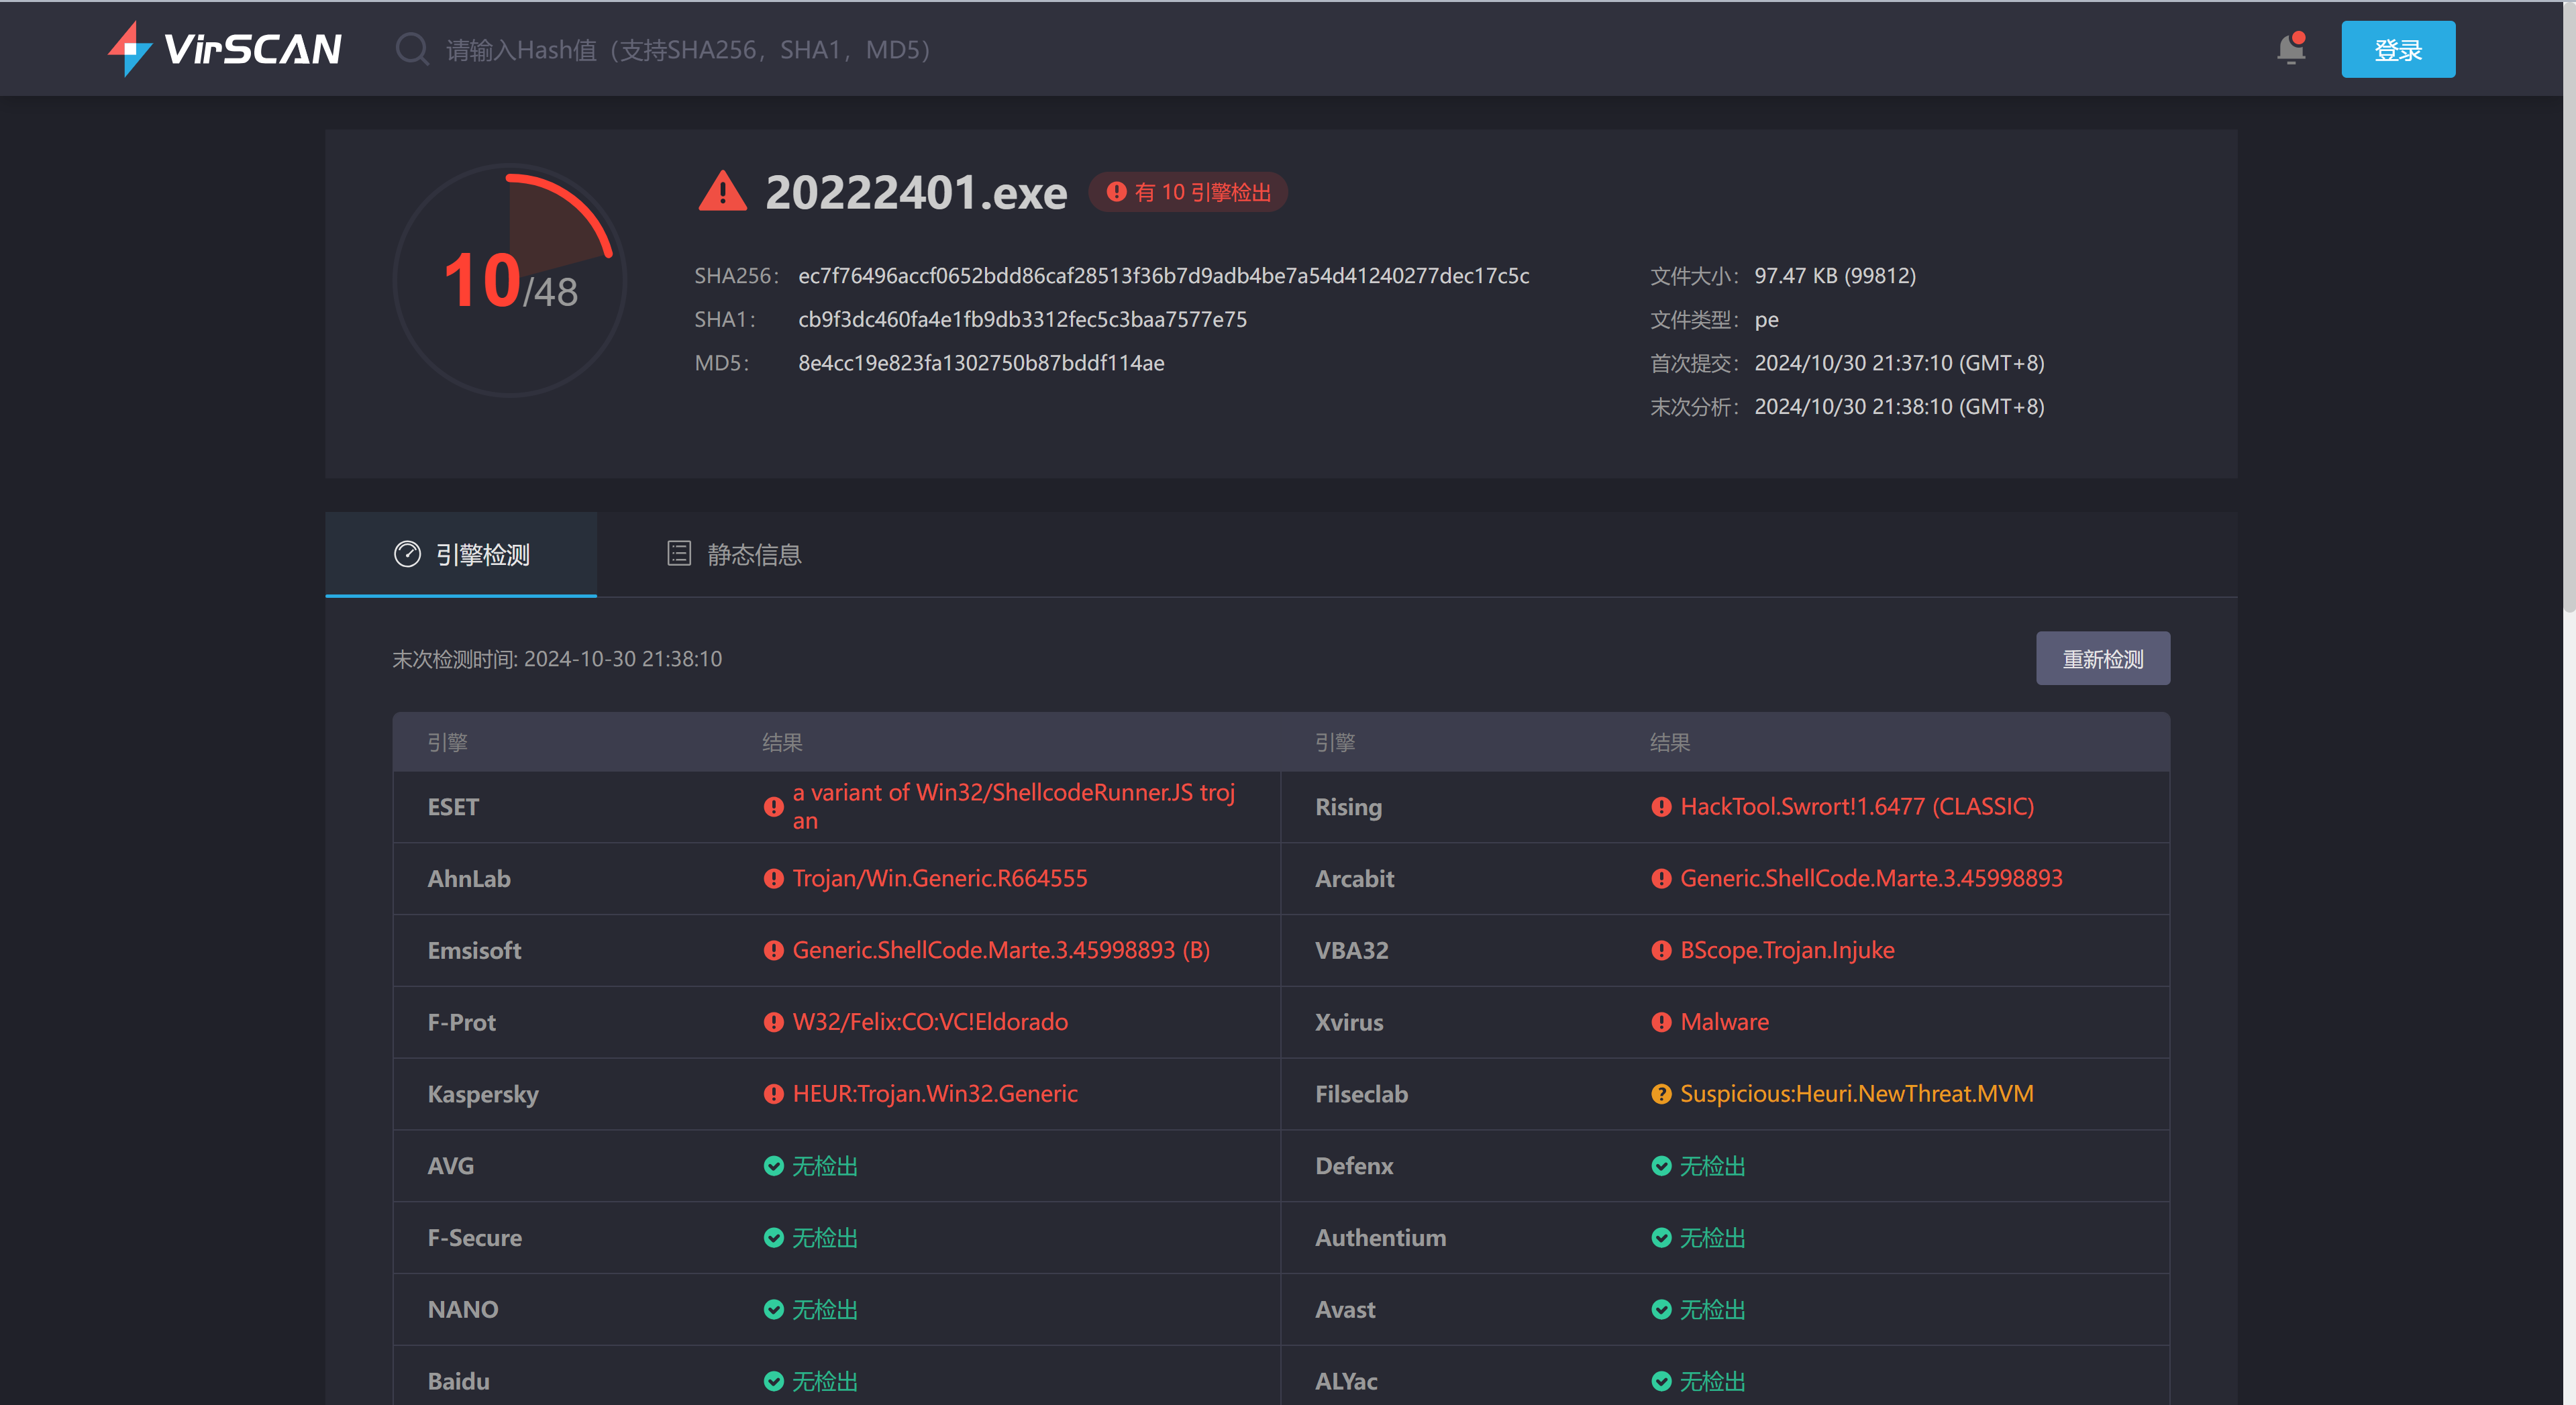Screen dimensions: 2576x1405
Task: Click the 有 10 引擎检出 badge
Action: coord(1188,192)
